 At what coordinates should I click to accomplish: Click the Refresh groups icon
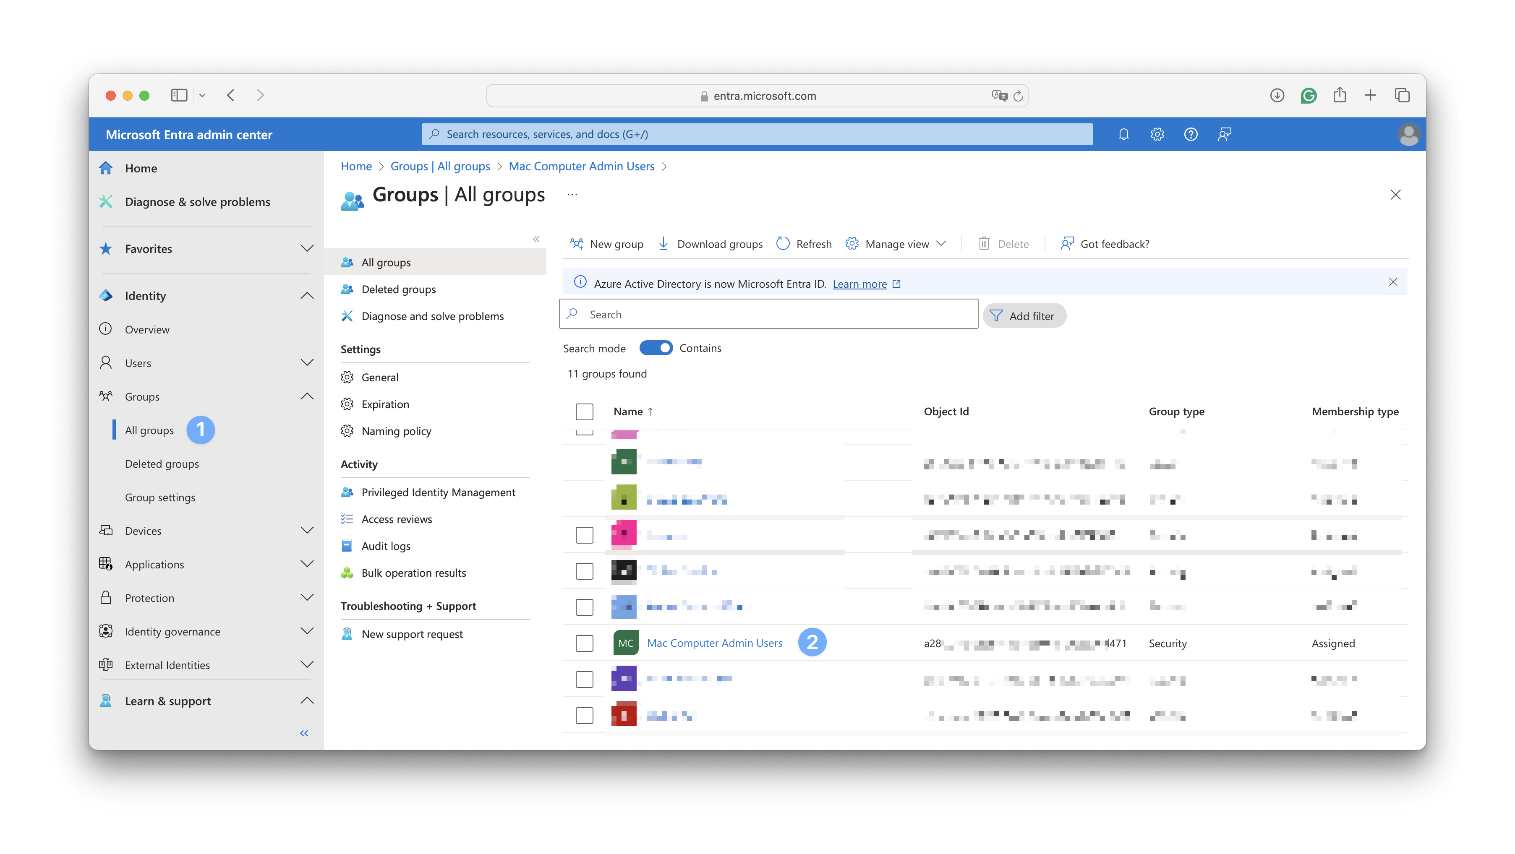click(x=783, y=243)
